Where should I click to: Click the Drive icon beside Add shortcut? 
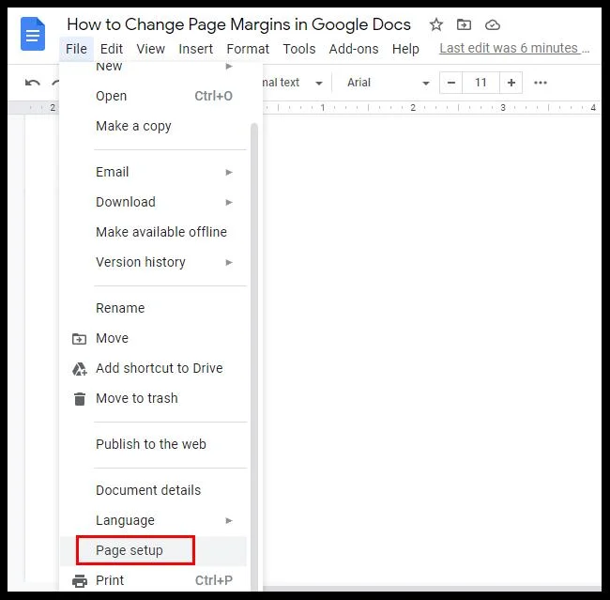point(80,369)
